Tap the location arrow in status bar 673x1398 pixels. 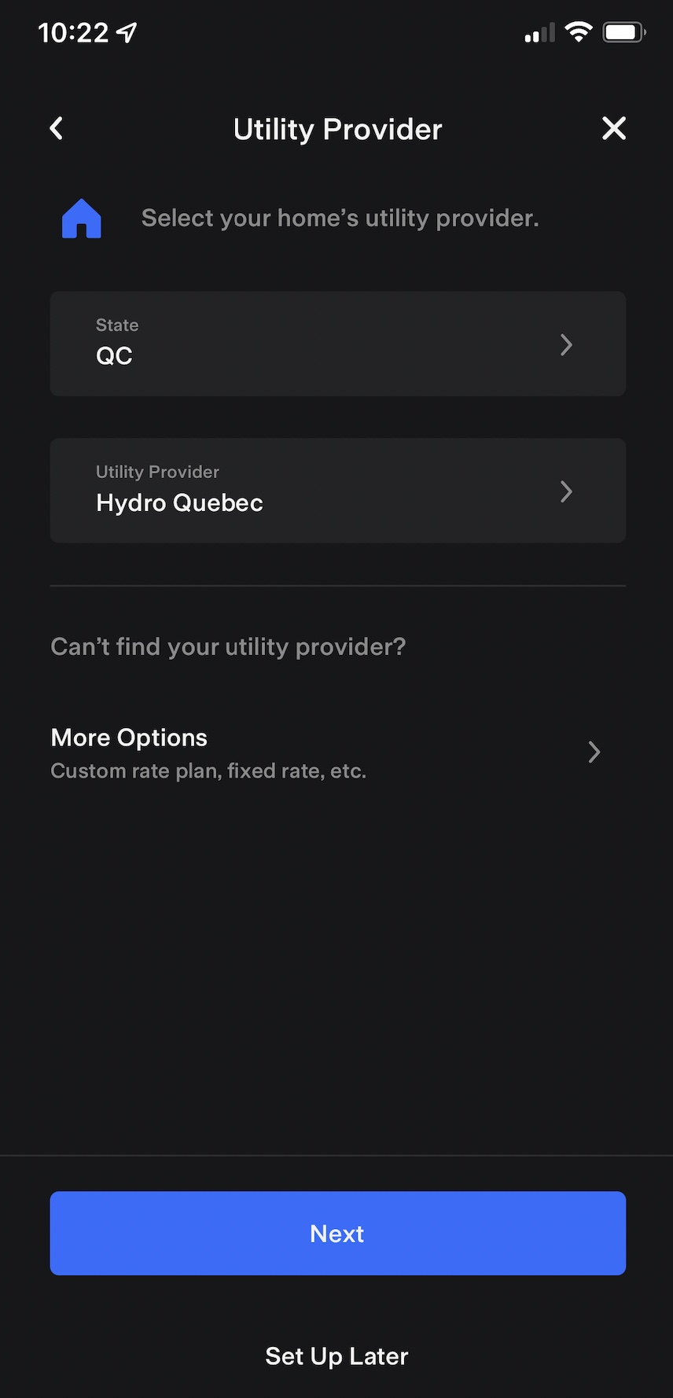pos(127,32)
